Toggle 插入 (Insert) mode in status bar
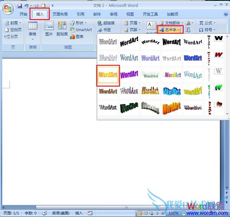230x217 pixels. point(79,213)
